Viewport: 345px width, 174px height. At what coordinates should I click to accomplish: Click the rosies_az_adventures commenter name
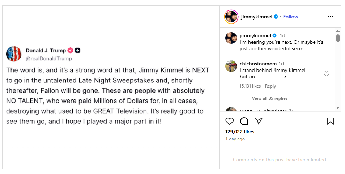click(264, 110)
